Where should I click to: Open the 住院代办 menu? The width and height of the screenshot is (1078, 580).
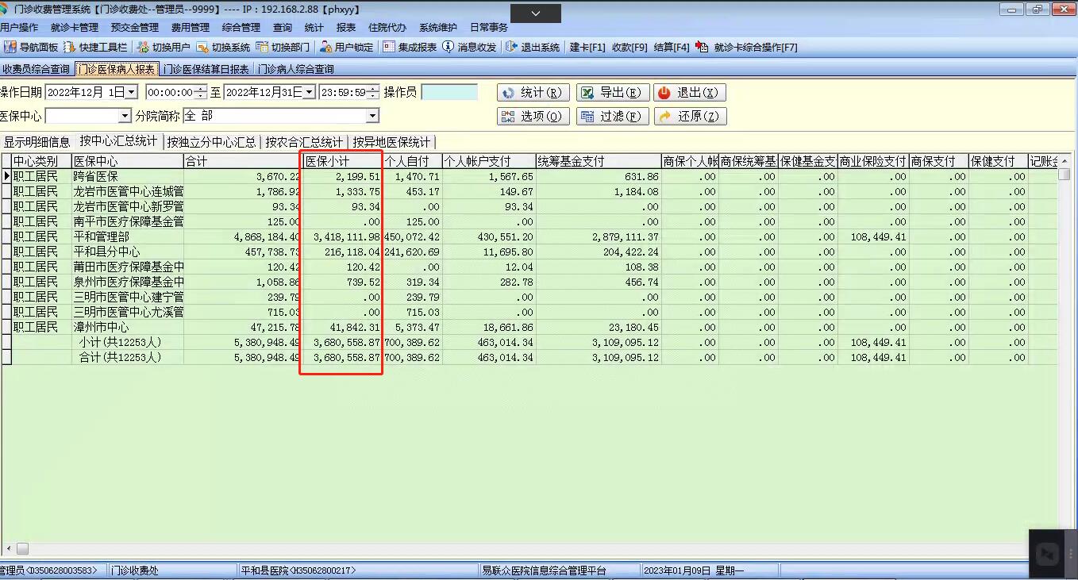(387, 28)
